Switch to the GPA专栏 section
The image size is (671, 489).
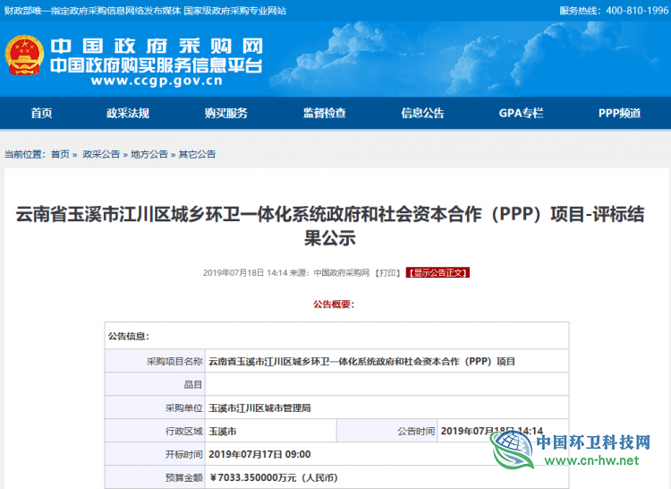click(521, 113)
